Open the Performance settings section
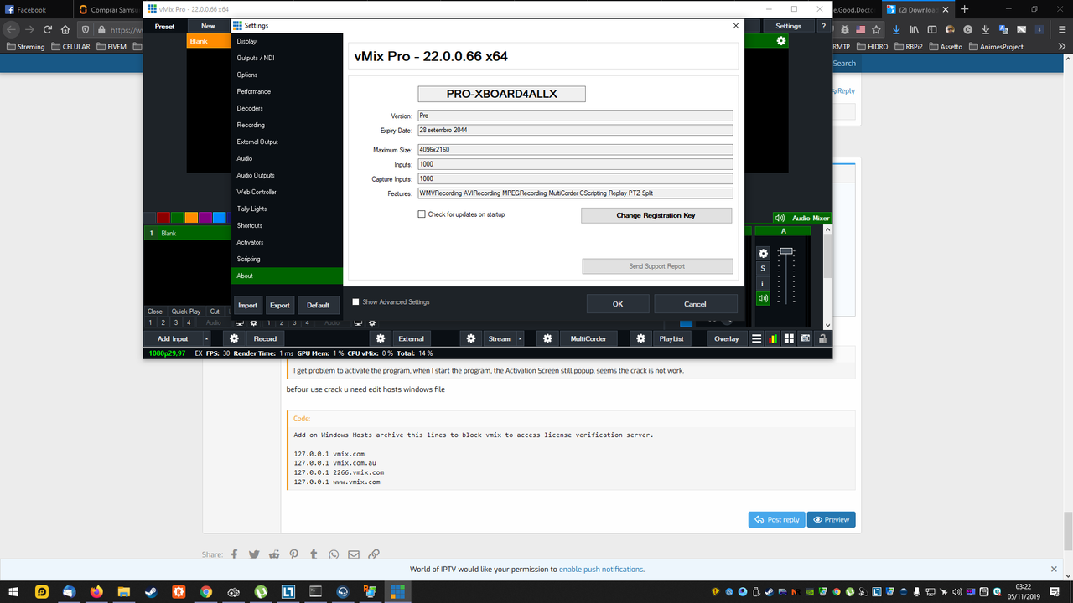This screenshot has height=603, width=1073. point(288,91)
